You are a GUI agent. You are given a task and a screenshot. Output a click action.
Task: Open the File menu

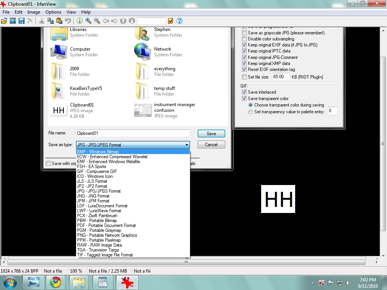pos(6,12)
